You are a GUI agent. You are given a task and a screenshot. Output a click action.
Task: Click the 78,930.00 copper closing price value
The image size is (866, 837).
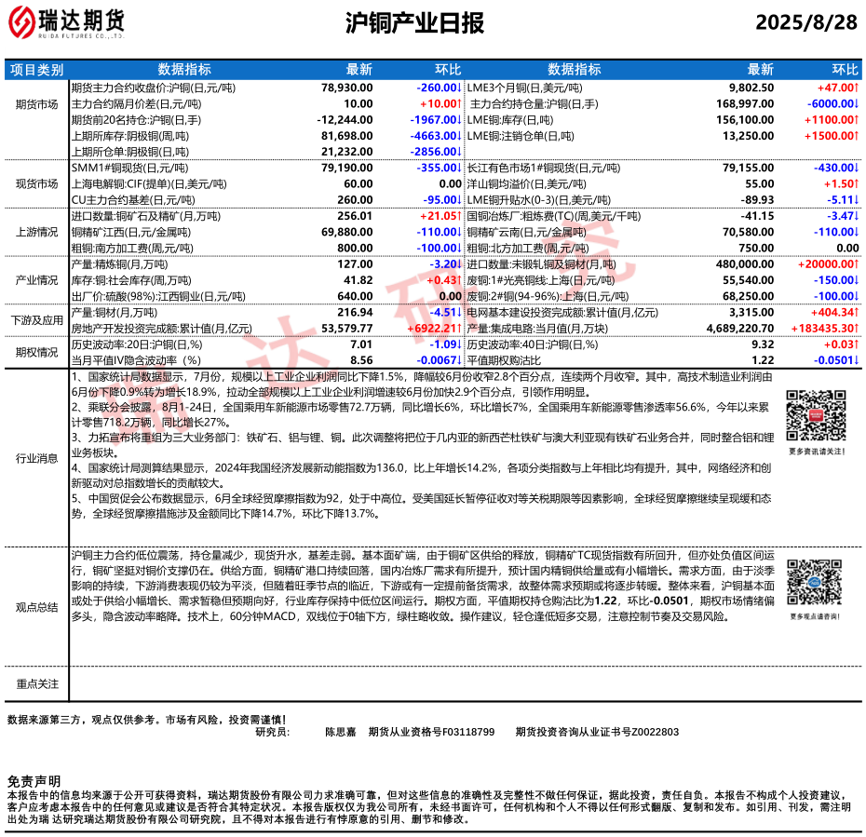(346, 86)
